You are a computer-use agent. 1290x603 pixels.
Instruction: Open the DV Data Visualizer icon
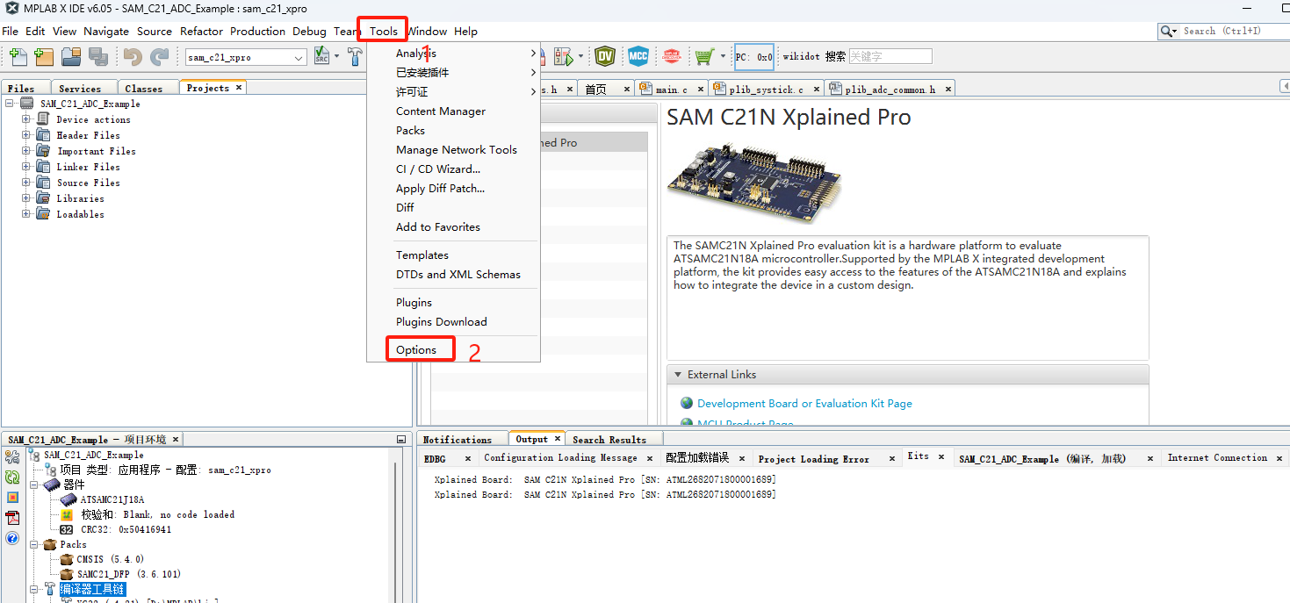tap(604, 57)
